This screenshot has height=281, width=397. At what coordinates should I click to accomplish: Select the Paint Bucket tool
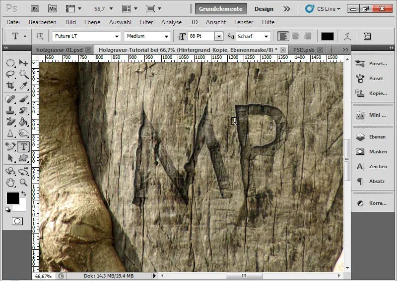23,122
